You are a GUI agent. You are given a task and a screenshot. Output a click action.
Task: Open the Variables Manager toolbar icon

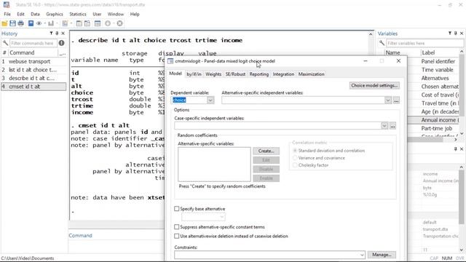pos(98,23)
